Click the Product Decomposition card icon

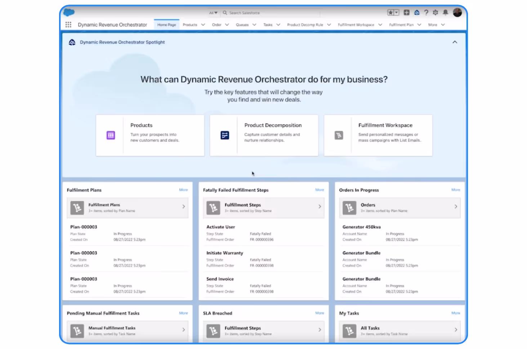point(225,135)
